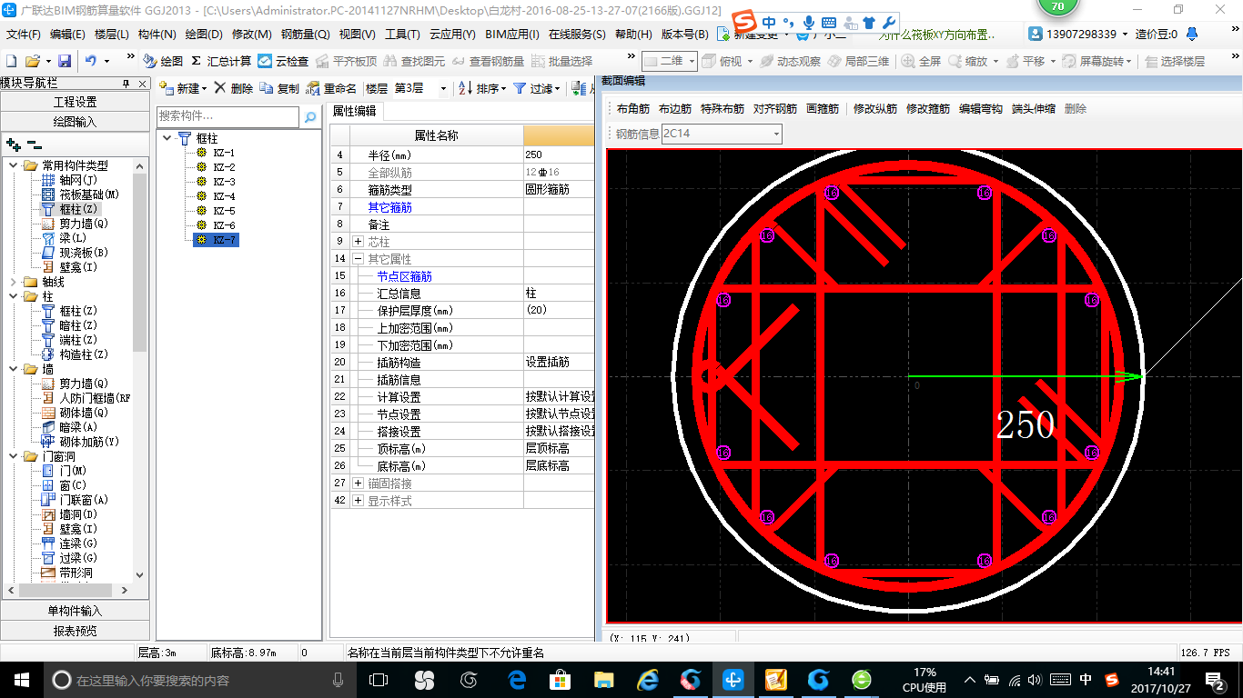
Task: Open the 工具(T) menu
Action: [x=402, y=35]
